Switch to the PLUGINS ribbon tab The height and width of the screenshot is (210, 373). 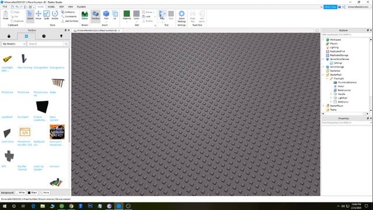coord(82,7)
